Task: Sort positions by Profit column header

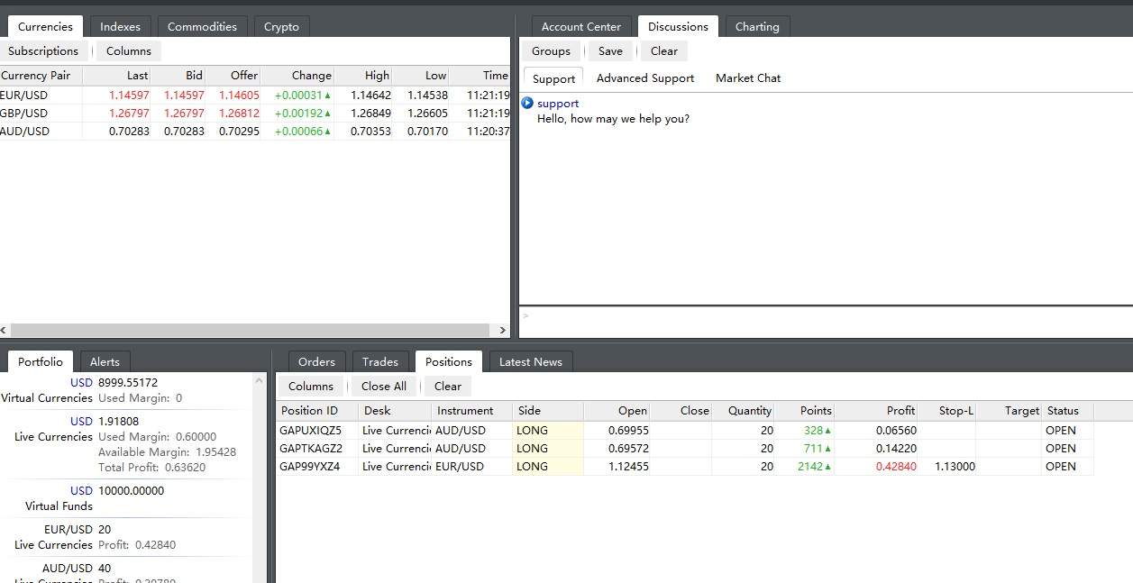Action: [x=876, y=411]
